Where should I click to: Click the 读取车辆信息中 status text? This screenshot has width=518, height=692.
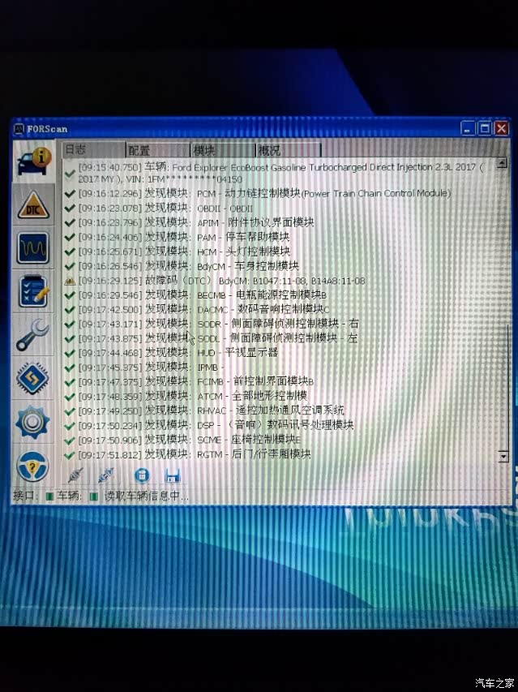[146, 496]
